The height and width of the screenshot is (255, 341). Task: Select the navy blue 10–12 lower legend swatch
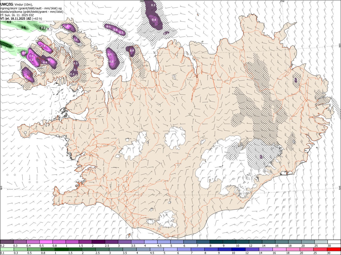[238, 249]
